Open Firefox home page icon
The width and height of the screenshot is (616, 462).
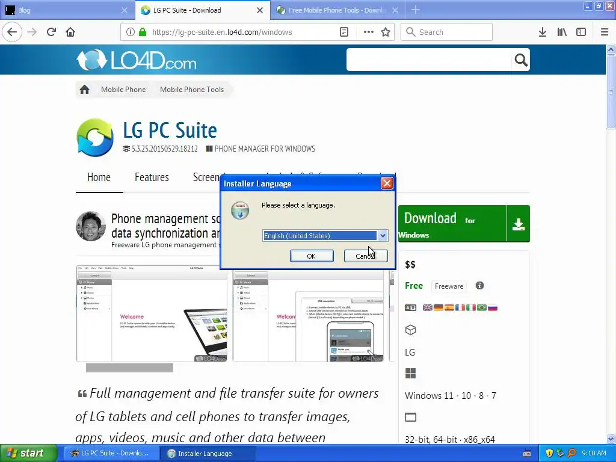70,32
